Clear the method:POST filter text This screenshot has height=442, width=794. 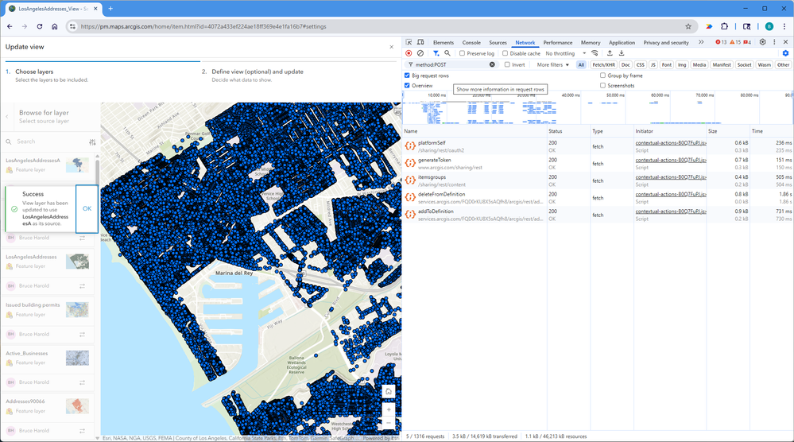coord(492,64)
